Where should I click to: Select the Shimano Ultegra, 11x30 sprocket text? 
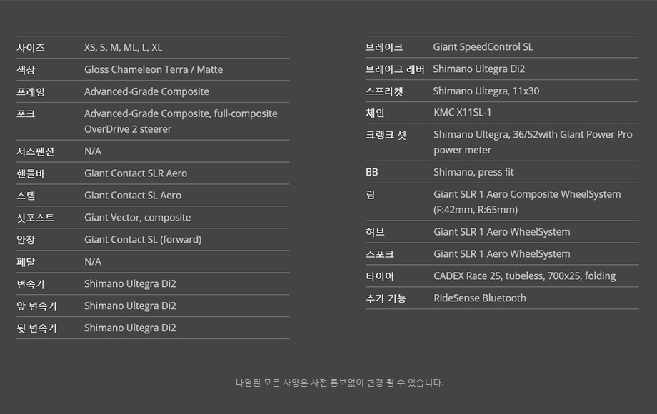tap(486, 91)
